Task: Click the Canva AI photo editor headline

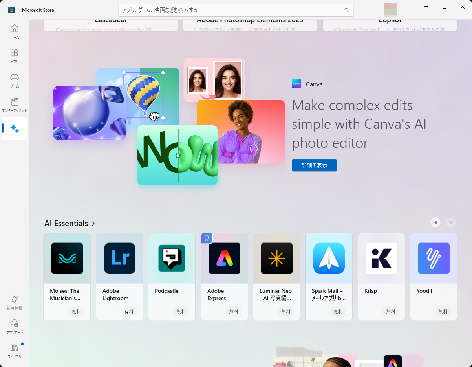Action: point(359,124)
